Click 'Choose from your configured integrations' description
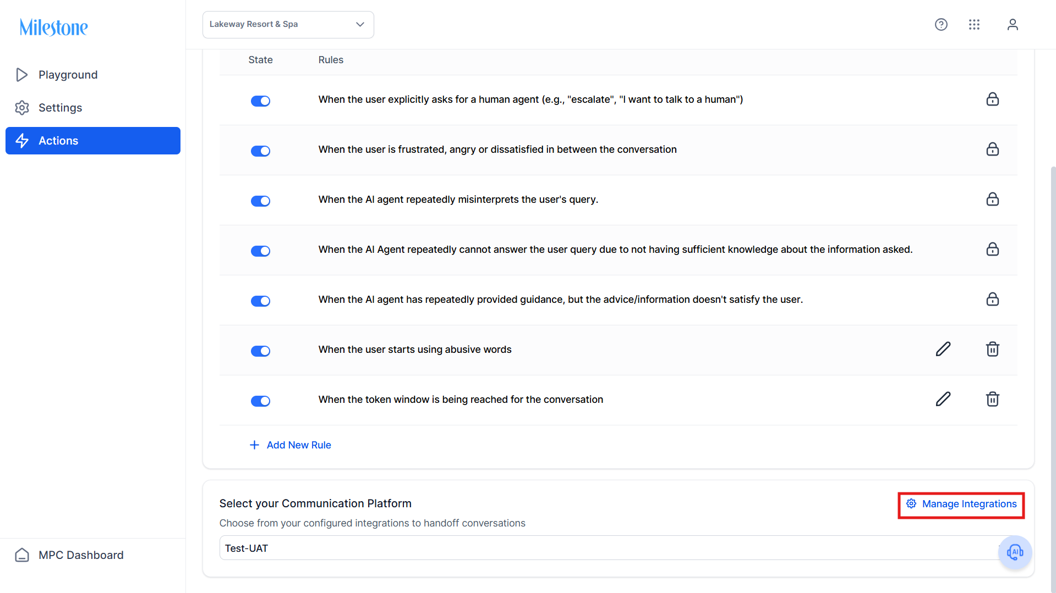The image size is (1056, 593). pyautogui.click(x=372, y=523)
